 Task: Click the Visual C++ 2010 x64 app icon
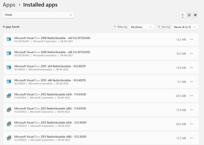point(9,68)
